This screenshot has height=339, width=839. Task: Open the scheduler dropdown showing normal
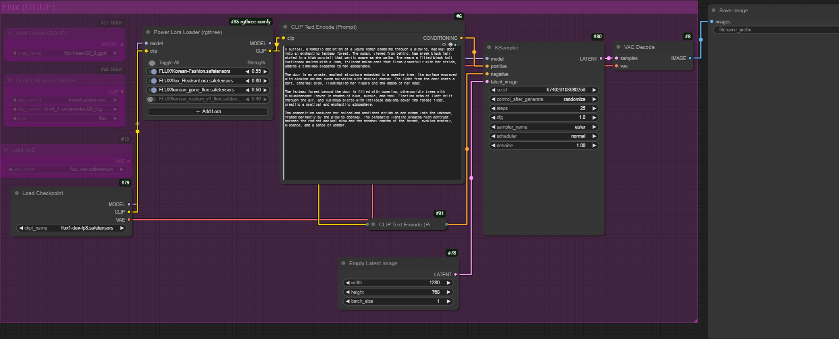tap(543, 136)
